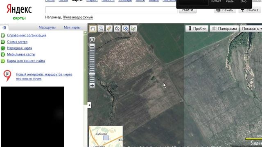Viewport: 262px width, 147px height.
Task: Focus the map search input field
Action: coord(111,10)
